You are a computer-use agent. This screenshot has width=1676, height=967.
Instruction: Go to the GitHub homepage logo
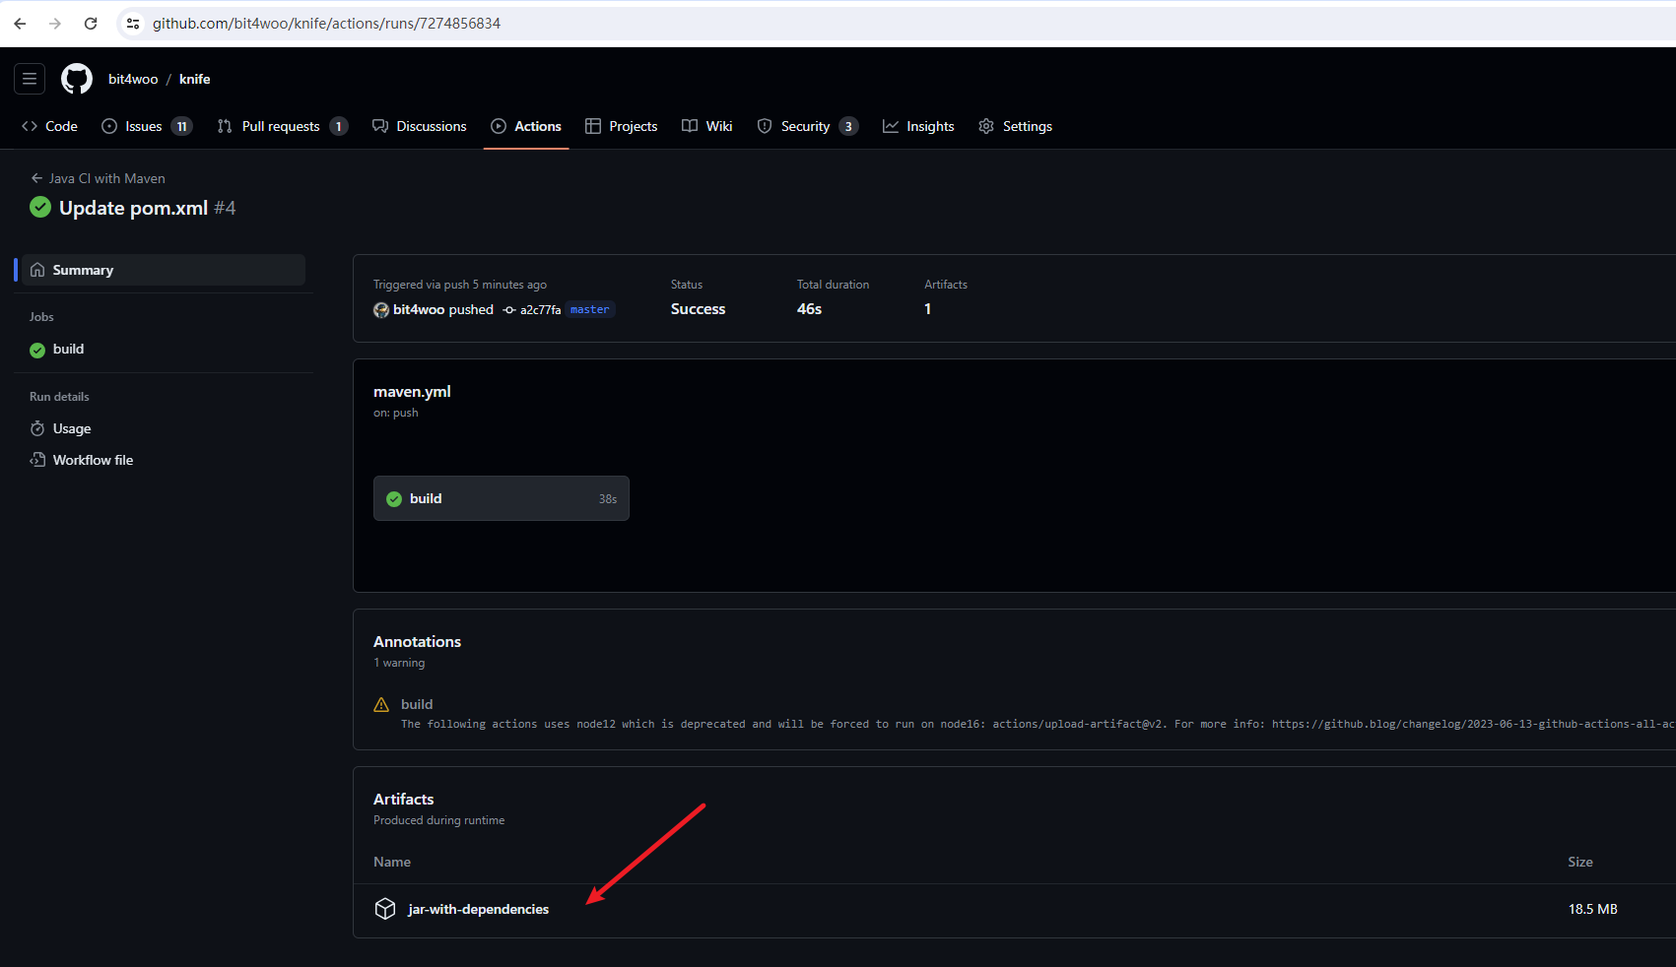coord(77,79)
